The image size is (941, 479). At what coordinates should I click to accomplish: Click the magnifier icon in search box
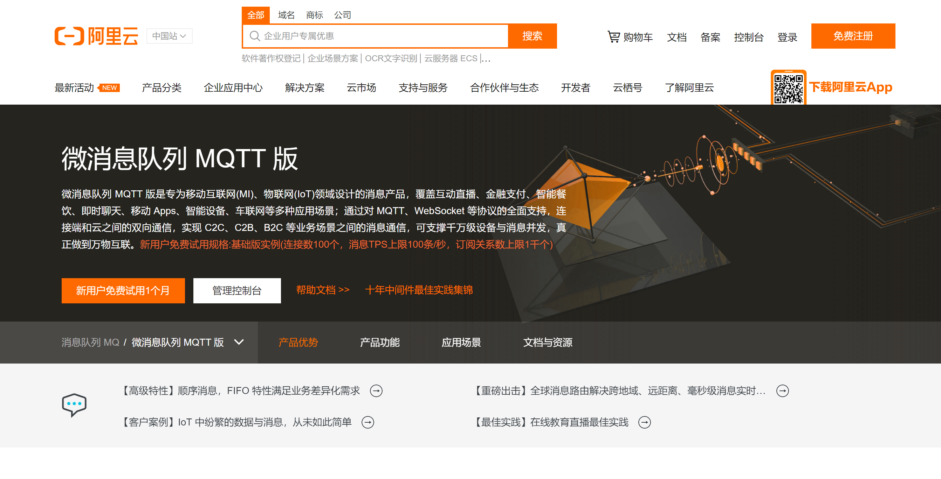point(255,36)
